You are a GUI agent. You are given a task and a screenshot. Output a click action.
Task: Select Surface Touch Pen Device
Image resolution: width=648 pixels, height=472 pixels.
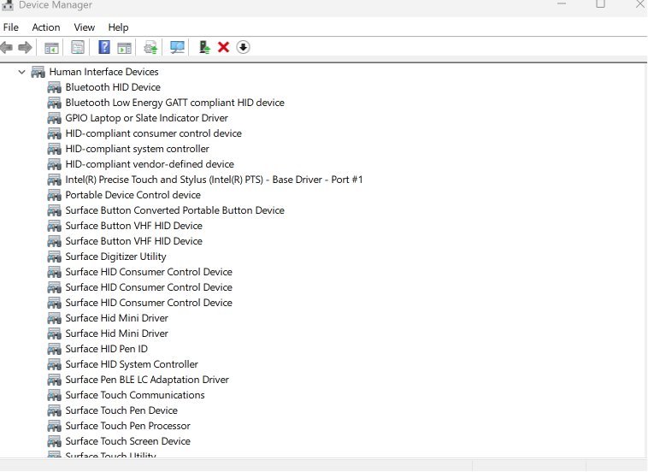click(x=121, y=410)
